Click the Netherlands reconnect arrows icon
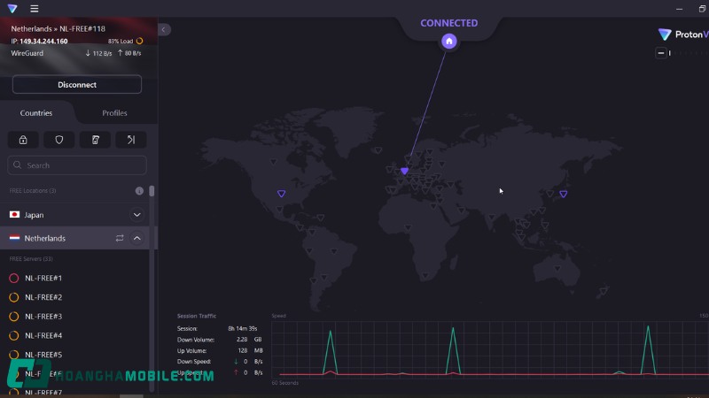This screenshot has height=398, width=709. [x=120, y=239]
